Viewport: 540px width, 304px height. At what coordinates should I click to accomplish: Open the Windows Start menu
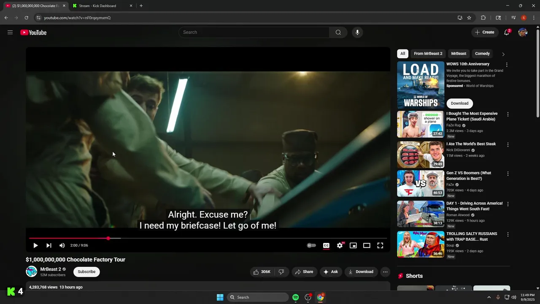coord(220,297)
